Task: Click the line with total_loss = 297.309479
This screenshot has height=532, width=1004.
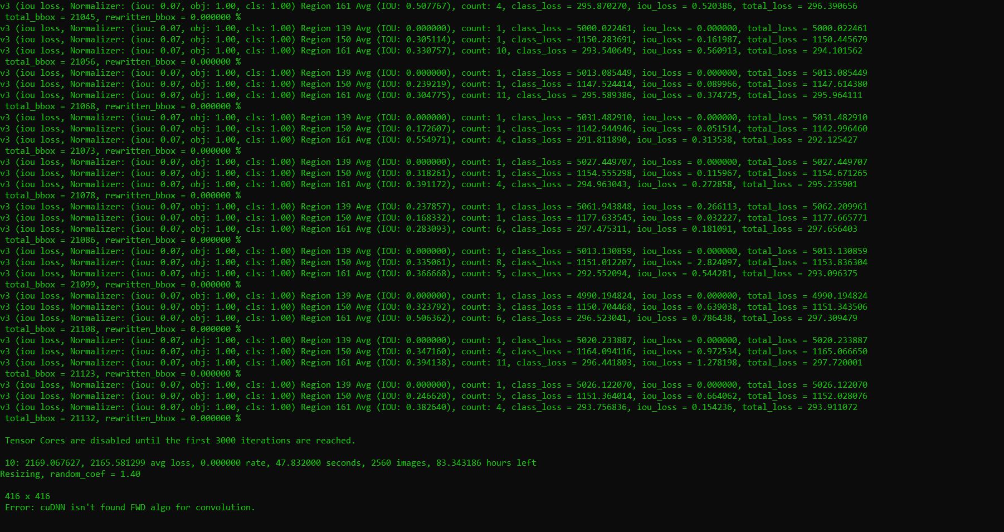Action: pyautogui.click(x=428, y=318)
